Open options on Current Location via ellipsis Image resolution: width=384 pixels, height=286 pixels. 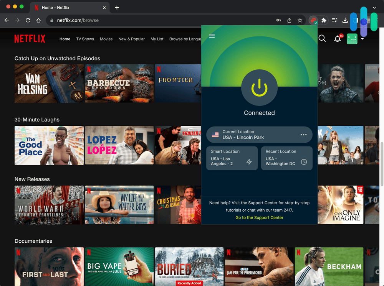(303, 135)
